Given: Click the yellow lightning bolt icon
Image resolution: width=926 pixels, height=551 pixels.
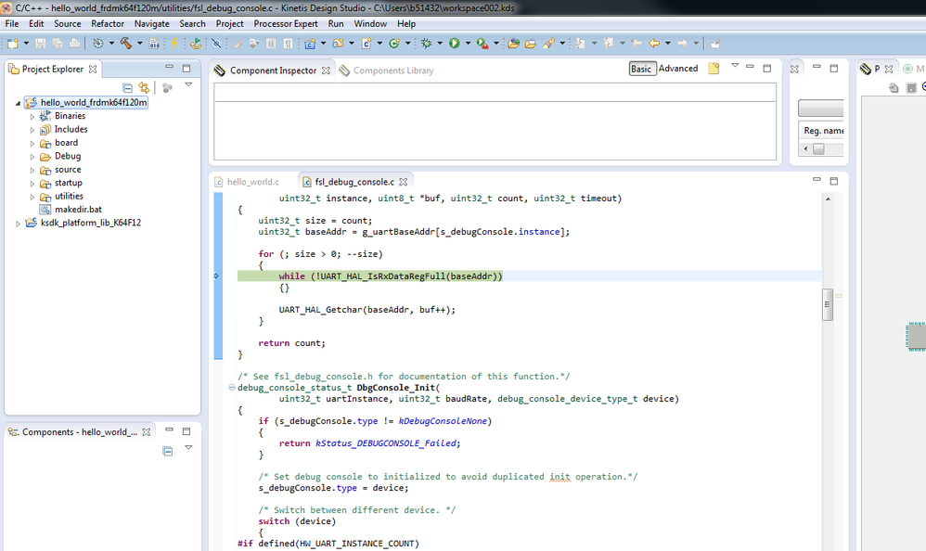Looking at the screenshot, I should 174,43.
